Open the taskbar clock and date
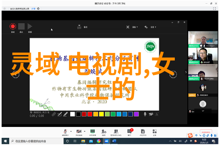This screenshot has width=221, height=147. click(204, 141)
